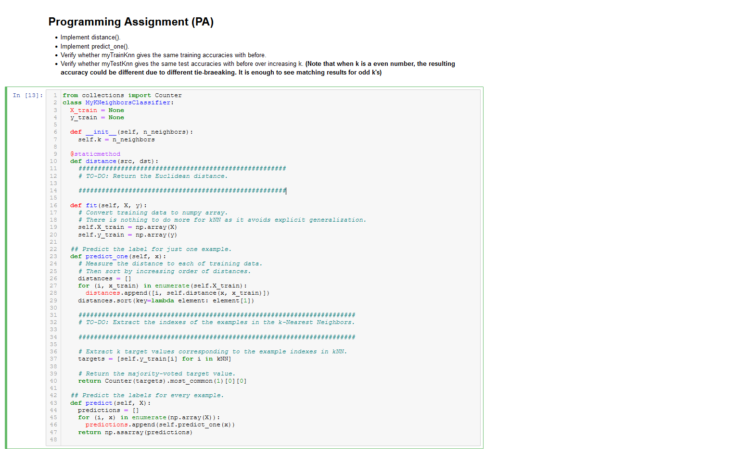This screenshot has width=739, height=449.
Task: Click the "def predict_one(self, x):" definition
Action: click(122, 256)
